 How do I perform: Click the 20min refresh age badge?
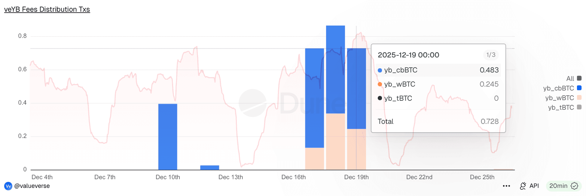click(558, 186)
